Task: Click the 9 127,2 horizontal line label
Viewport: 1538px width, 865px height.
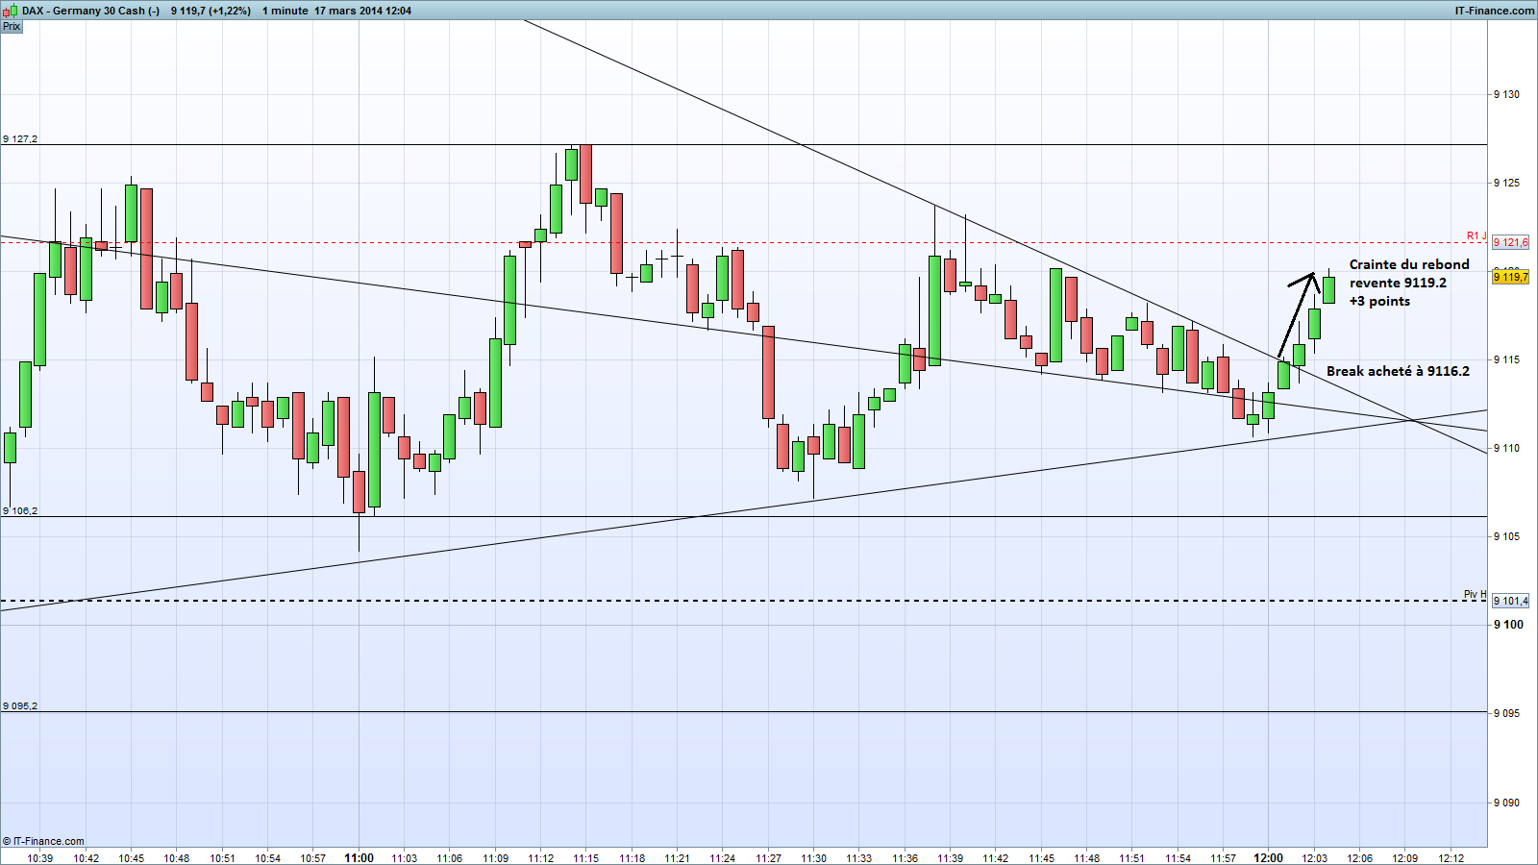Action: (20, 139)
